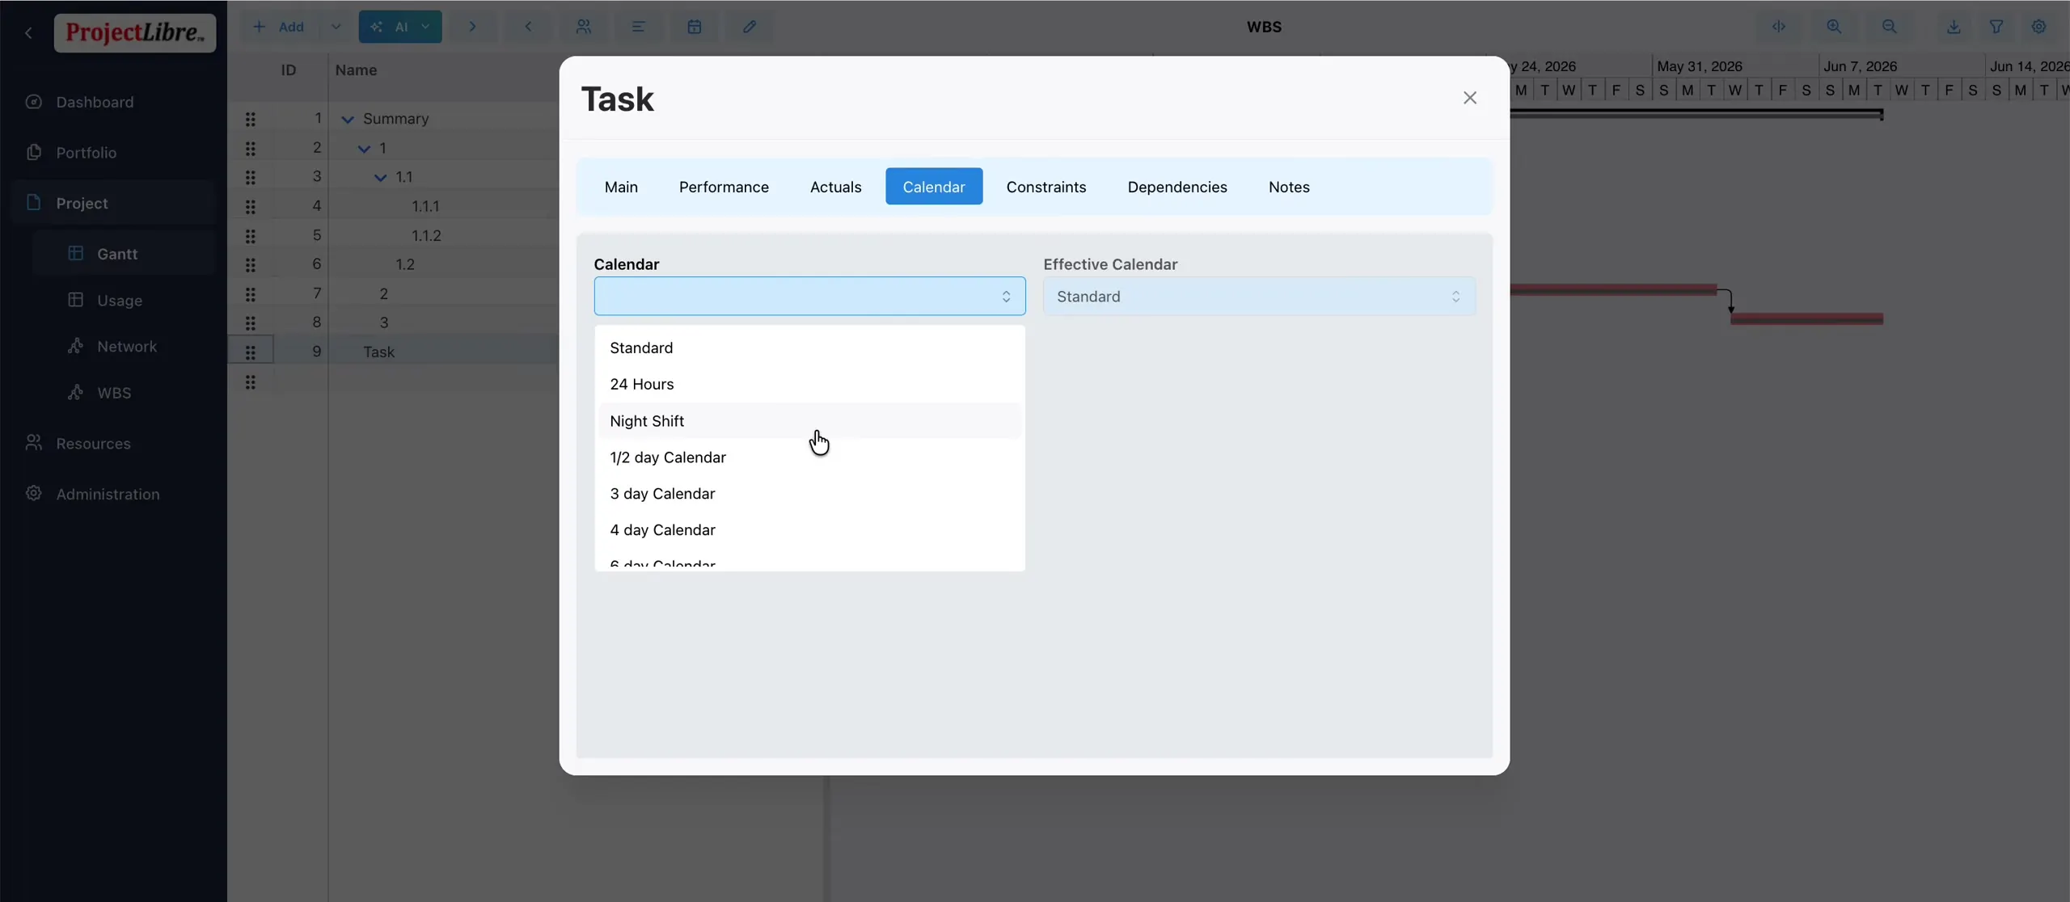Choose 24 Hours calendar option
Image resolution: width=2070 pixels, height=902 pixels.
(809, 384)
